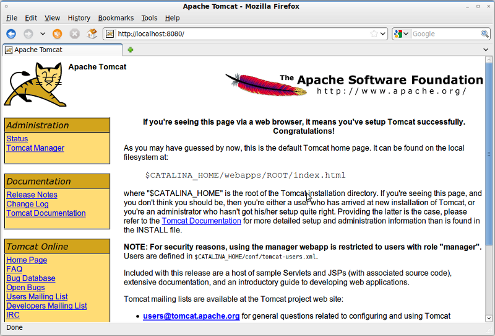This screenshot has height=336, width=495.
Task: Bookmark this page with the star
Action: click(x=374, y=33)
